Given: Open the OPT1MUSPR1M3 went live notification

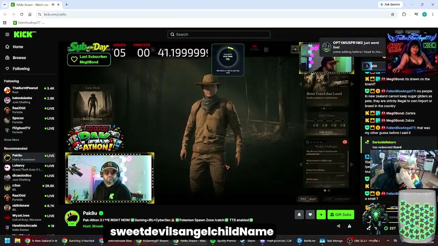Looking at the screenshot, I should [352, 47].
